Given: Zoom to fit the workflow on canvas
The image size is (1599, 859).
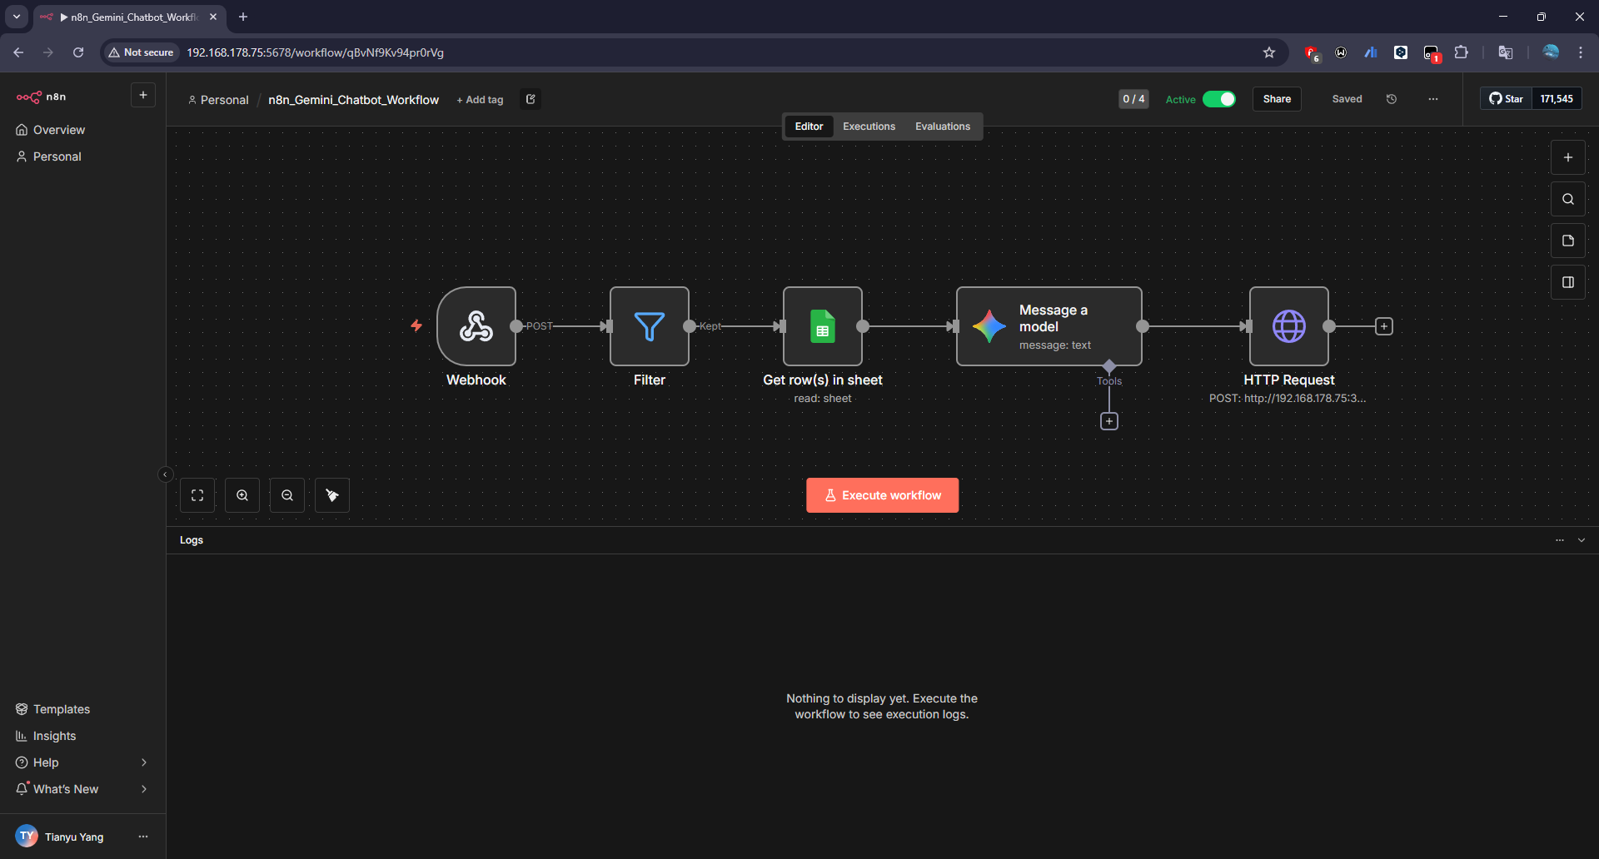Looking at the screenshot, I should 197,494.
